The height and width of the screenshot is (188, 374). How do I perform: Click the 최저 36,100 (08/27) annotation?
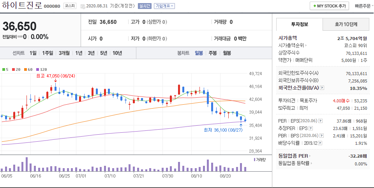coord(223,130)
